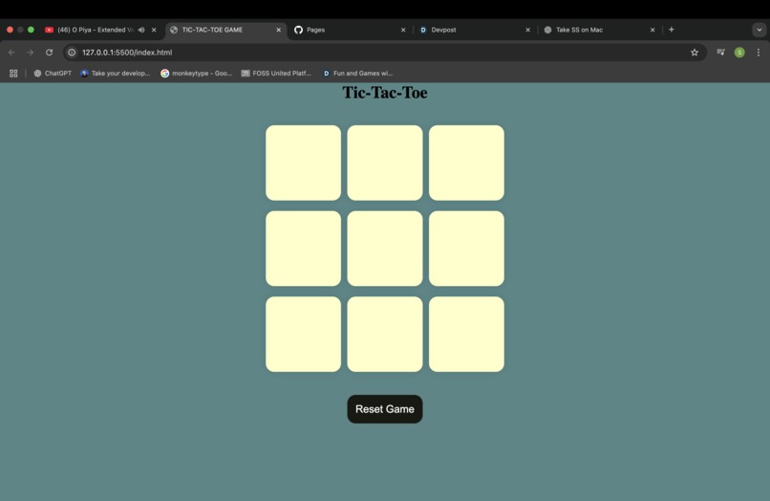Open the ChatGPT bookmark
The height and width of the screenshot is (501, 770).
53,74
